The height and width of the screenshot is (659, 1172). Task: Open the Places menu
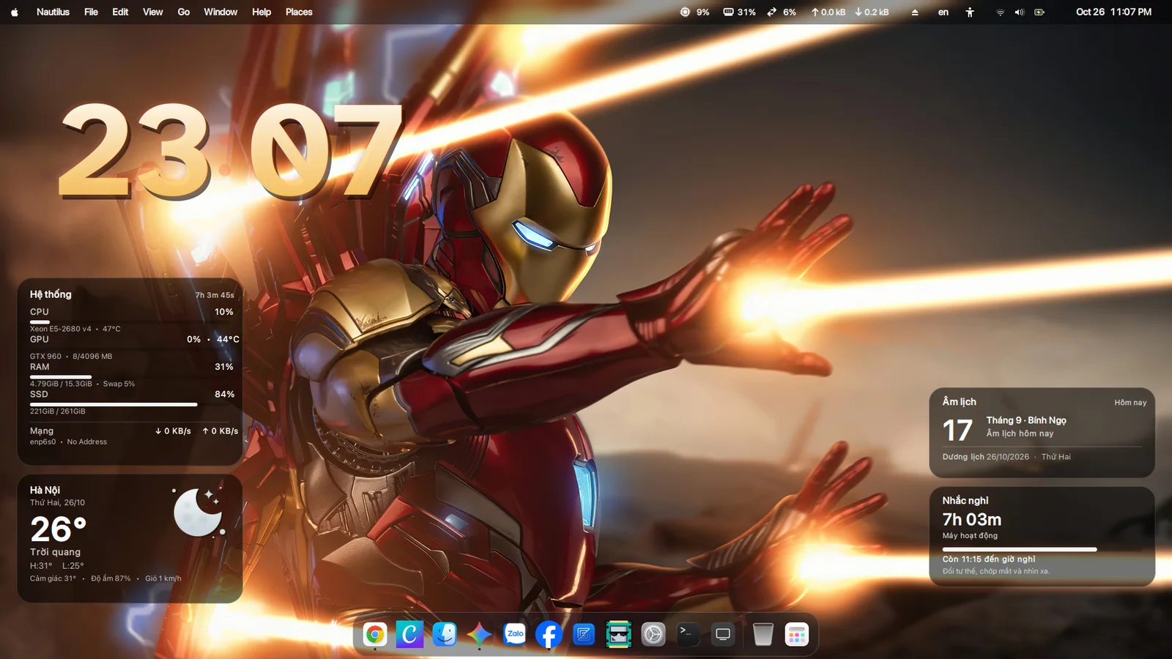[x=299, y=12]
